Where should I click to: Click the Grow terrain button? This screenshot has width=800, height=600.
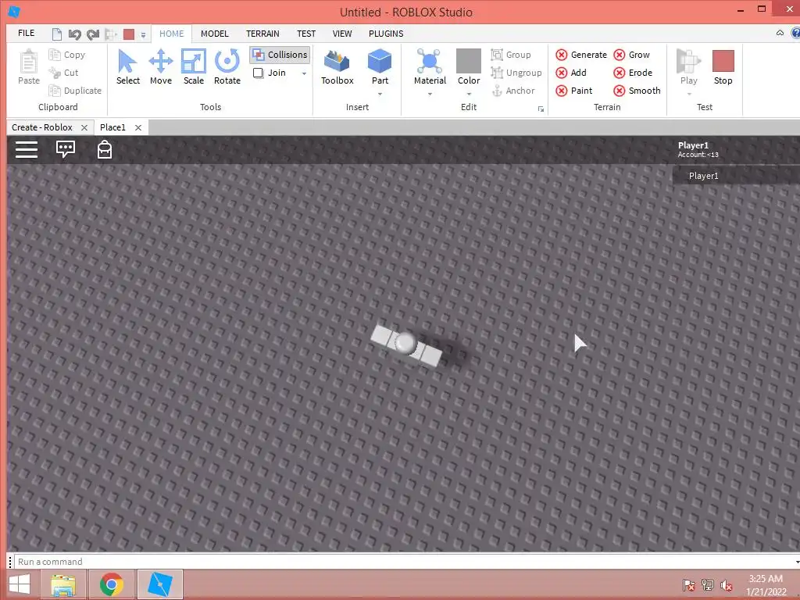631,55
